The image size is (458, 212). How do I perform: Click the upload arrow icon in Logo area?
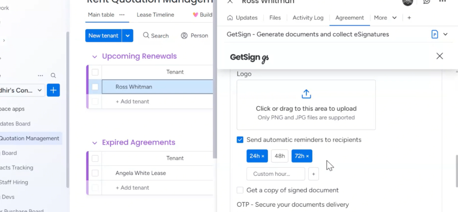tap(306, 94)
